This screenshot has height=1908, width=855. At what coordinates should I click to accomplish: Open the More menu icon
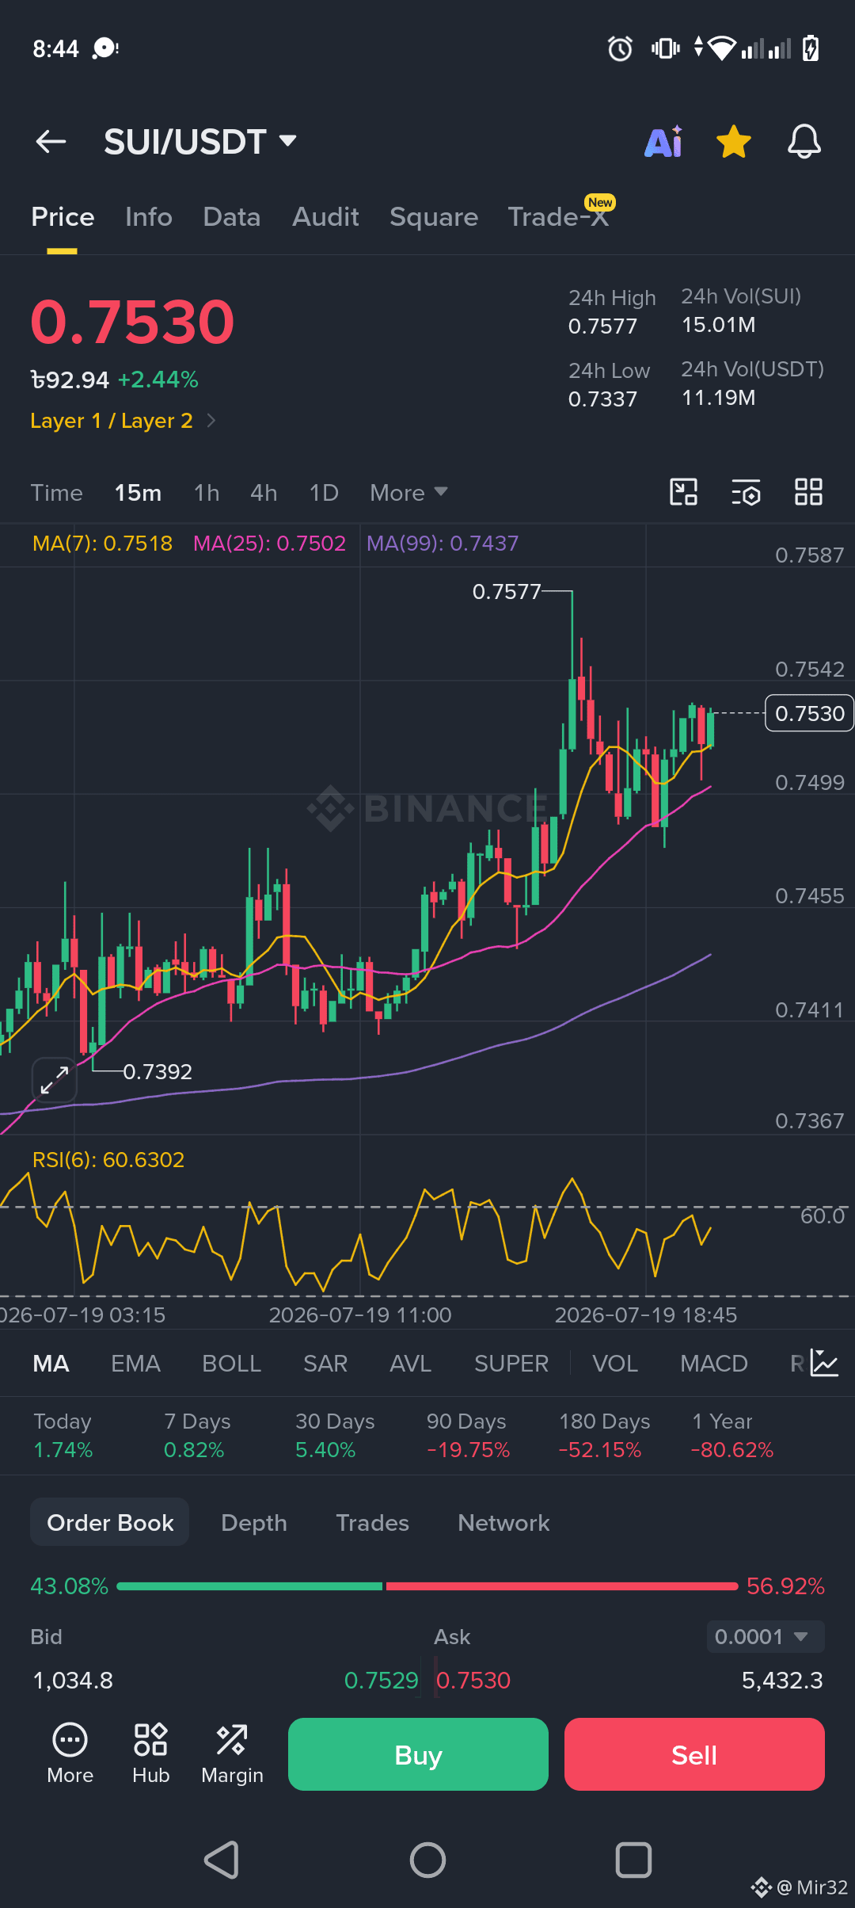[70, 1753]
